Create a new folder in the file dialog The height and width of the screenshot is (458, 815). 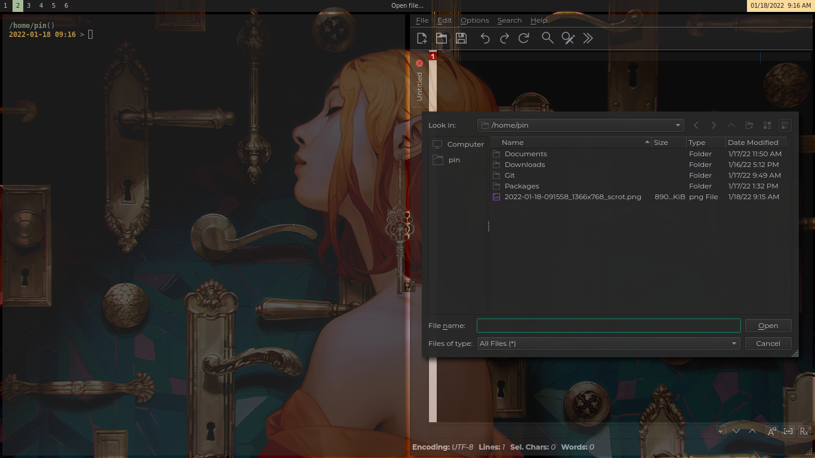coord(749,125)
